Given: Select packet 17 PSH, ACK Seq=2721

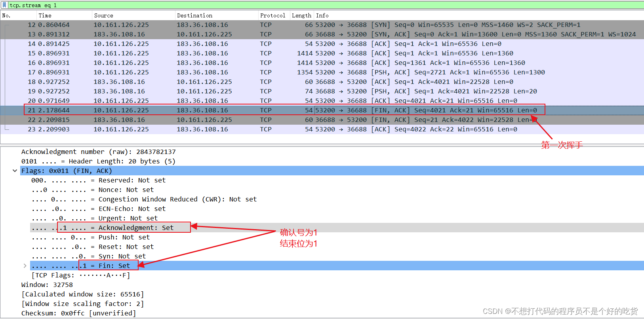Looking at the screenshot, I should 322,72.
